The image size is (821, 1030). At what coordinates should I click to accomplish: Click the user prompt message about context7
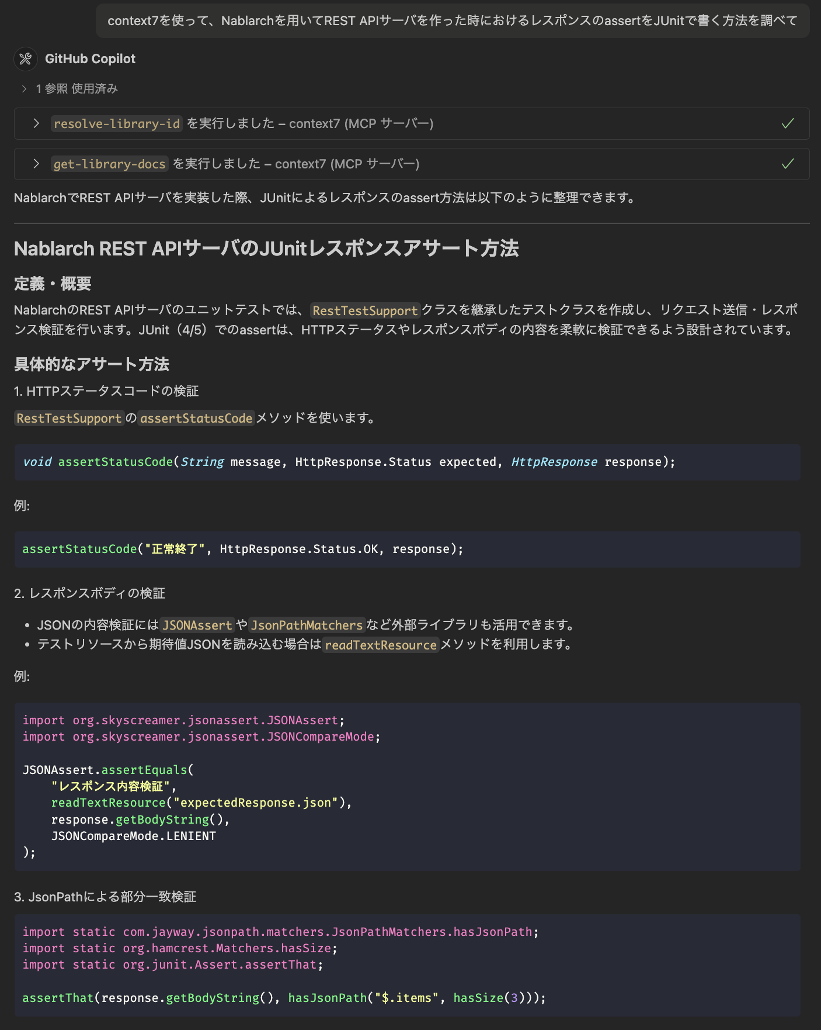(453, 20)
